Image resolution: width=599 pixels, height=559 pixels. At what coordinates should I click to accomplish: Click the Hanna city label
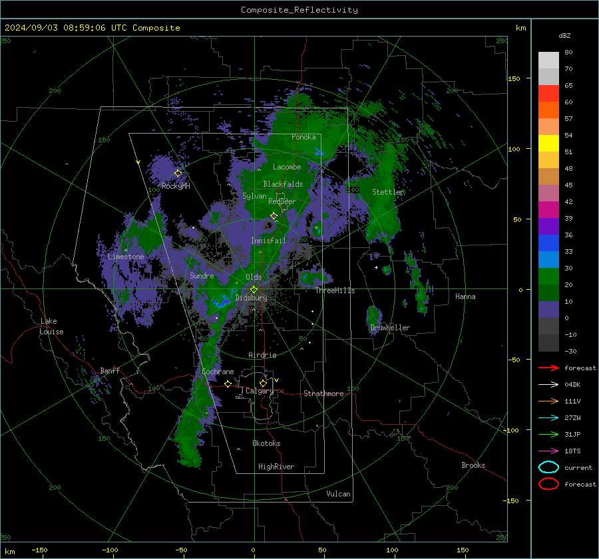(x=465, y=296)
